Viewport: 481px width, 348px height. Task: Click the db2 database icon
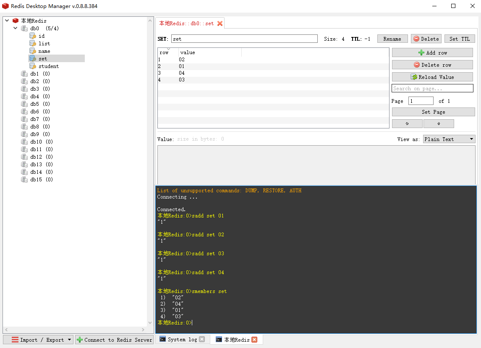pos(24,81)
